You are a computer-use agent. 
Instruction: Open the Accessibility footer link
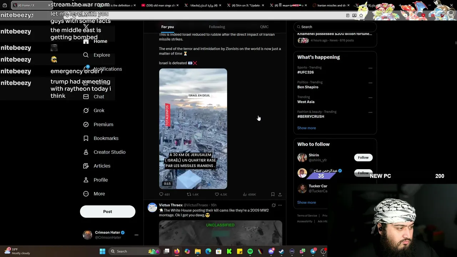coord(305,221)
